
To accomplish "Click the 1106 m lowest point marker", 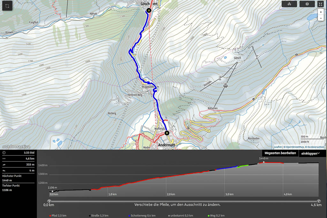I will tap(52, 191).
